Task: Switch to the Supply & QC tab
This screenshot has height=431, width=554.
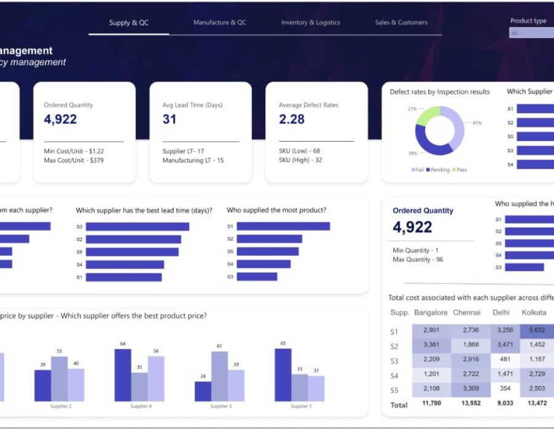Action: [x=129, y=23]
